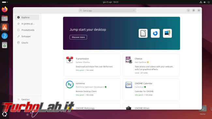The image size is (212, 119).
Task: Click the Thunderbird icon in banner
Action: (155, 33)
